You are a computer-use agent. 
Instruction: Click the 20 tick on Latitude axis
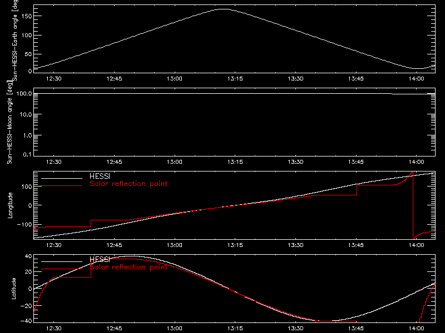coord(28,272)
